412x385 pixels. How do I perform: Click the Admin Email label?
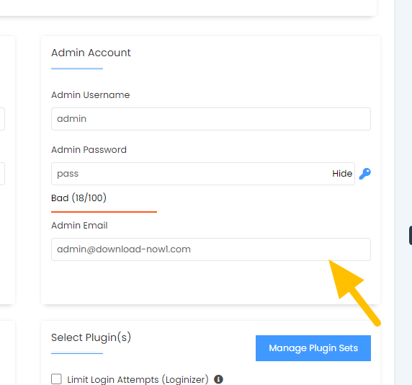[79, 226]
